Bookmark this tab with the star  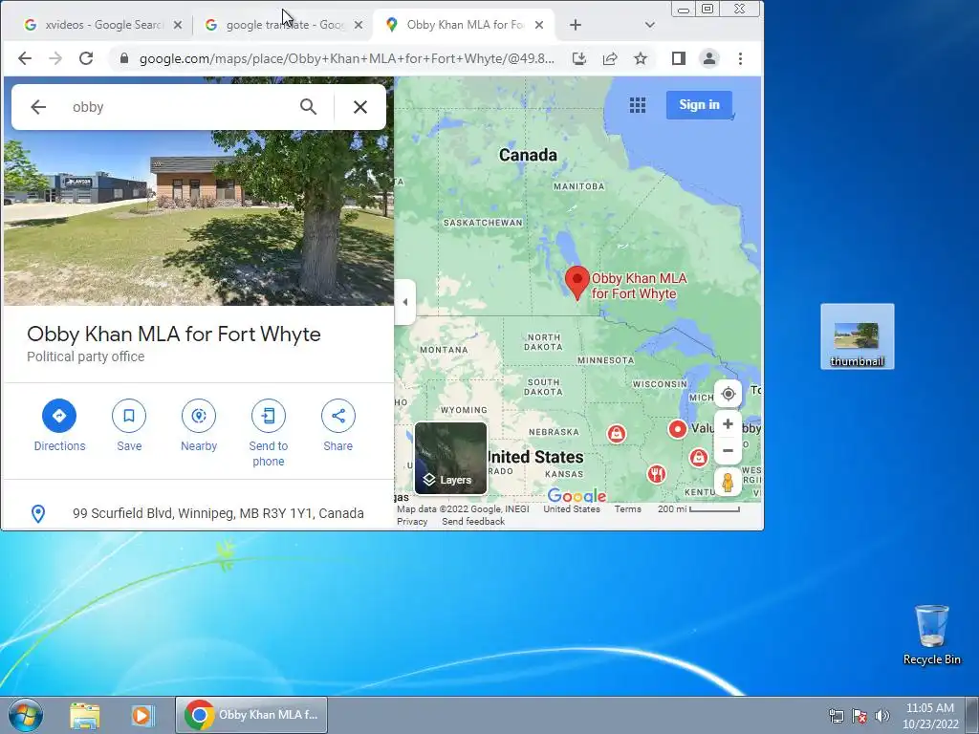[x=641, y=58]
